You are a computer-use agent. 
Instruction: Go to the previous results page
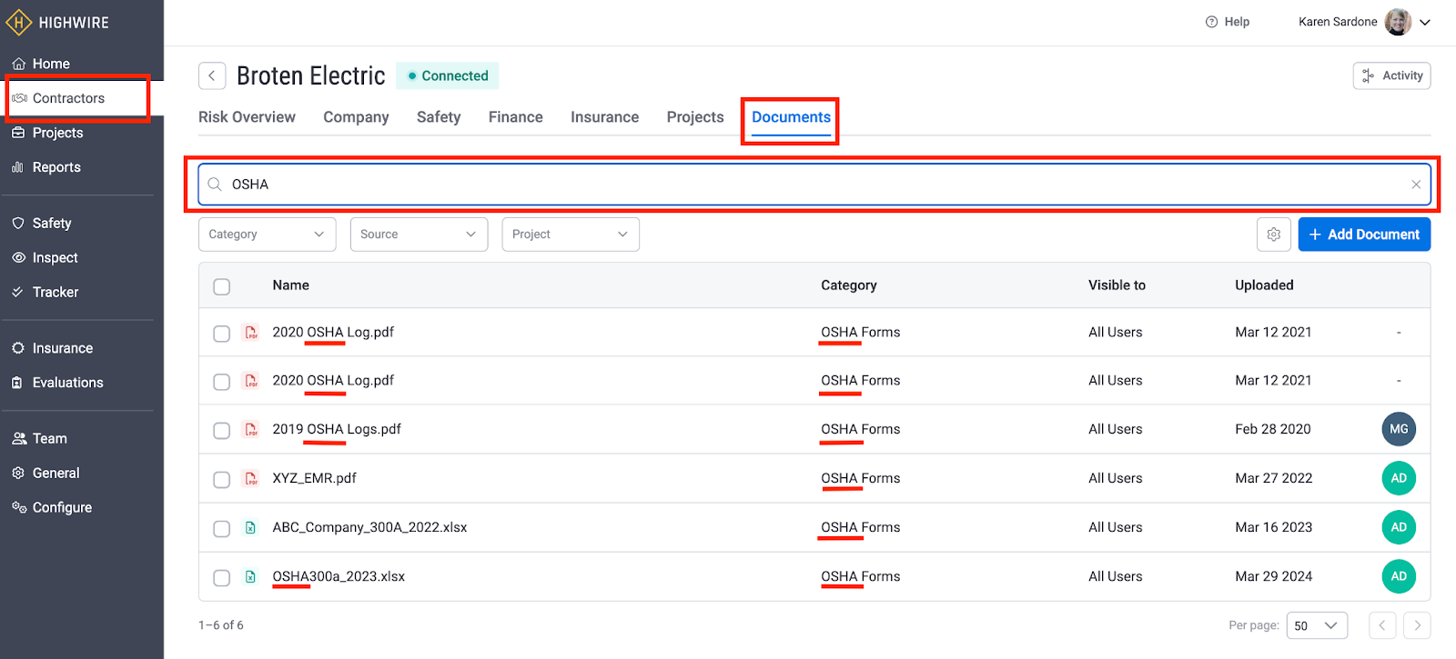coord(1382,625)
